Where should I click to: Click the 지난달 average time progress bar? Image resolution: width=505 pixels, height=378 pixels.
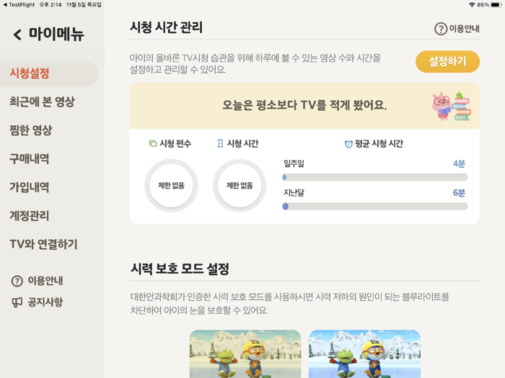coord(375,207)
